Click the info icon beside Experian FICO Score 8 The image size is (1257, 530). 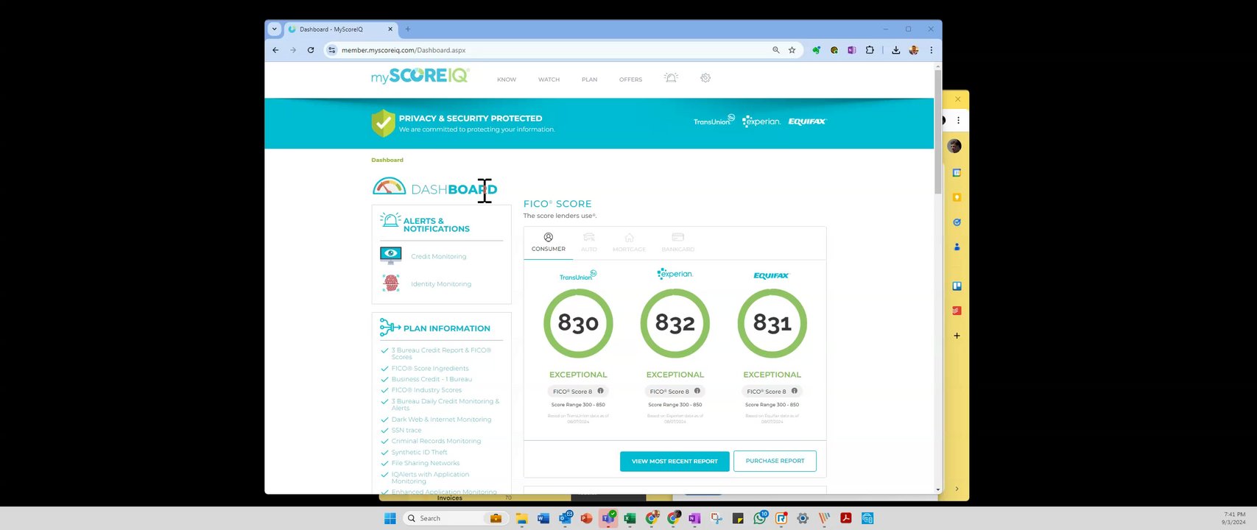coord(697,391)
